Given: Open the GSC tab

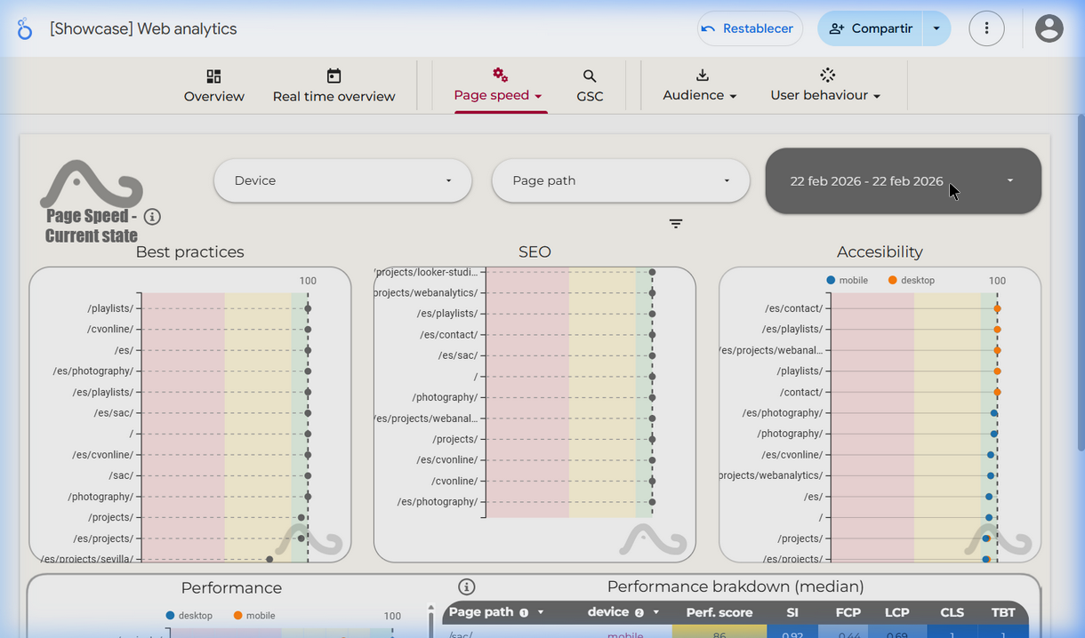Looking at the screenshot, I should (x=590, y=86).
